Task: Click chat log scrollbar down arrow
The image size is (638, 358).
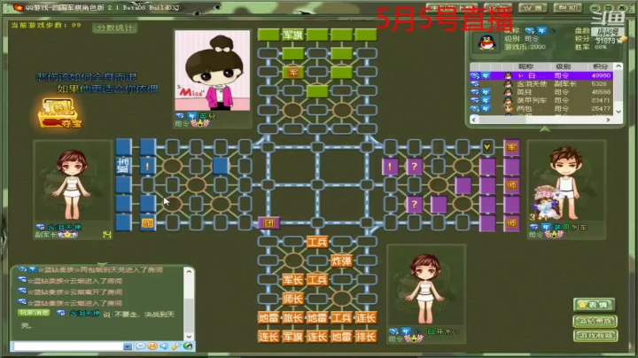Action: pyautogui.click(x=189, y=336)
